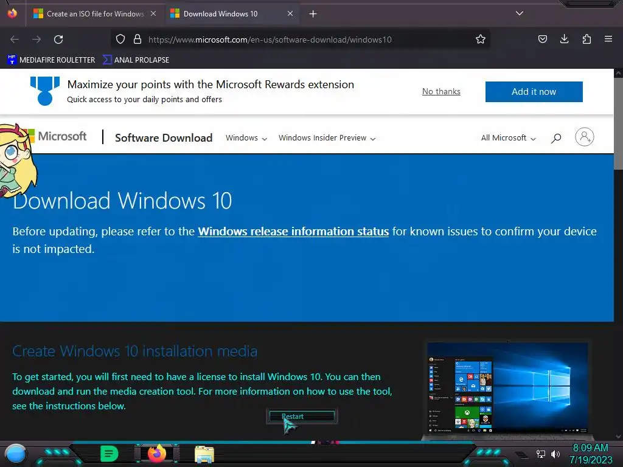The width and height of the screenshot is (623, 467).
Task: Open a new browser tab
Action: pyautogui.click(x=313, y=14)
